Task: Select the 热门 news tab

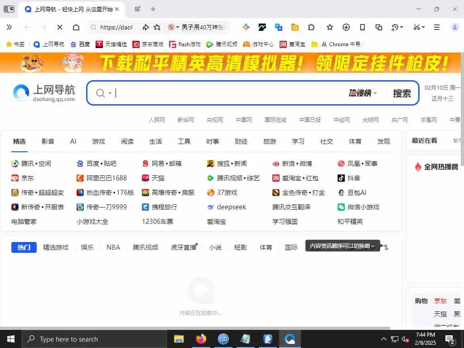Action: pyautogui.click(x=24, y=247)
